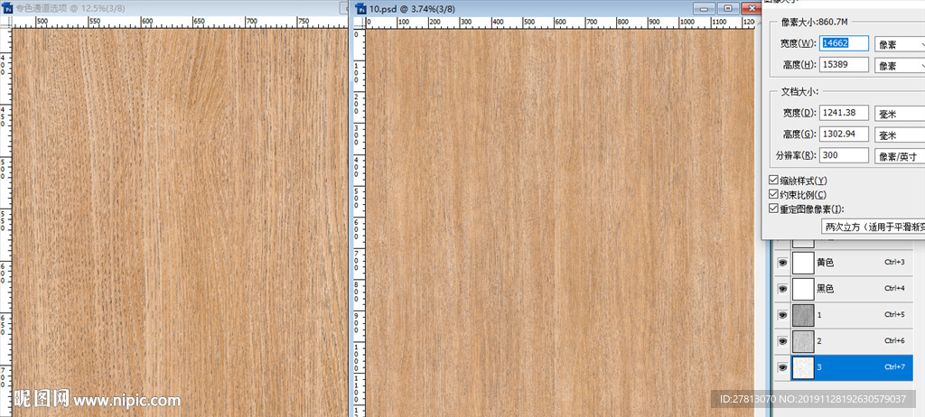
Task: Open the document width 毫米 unit dropdown
Action: (900, 113)
